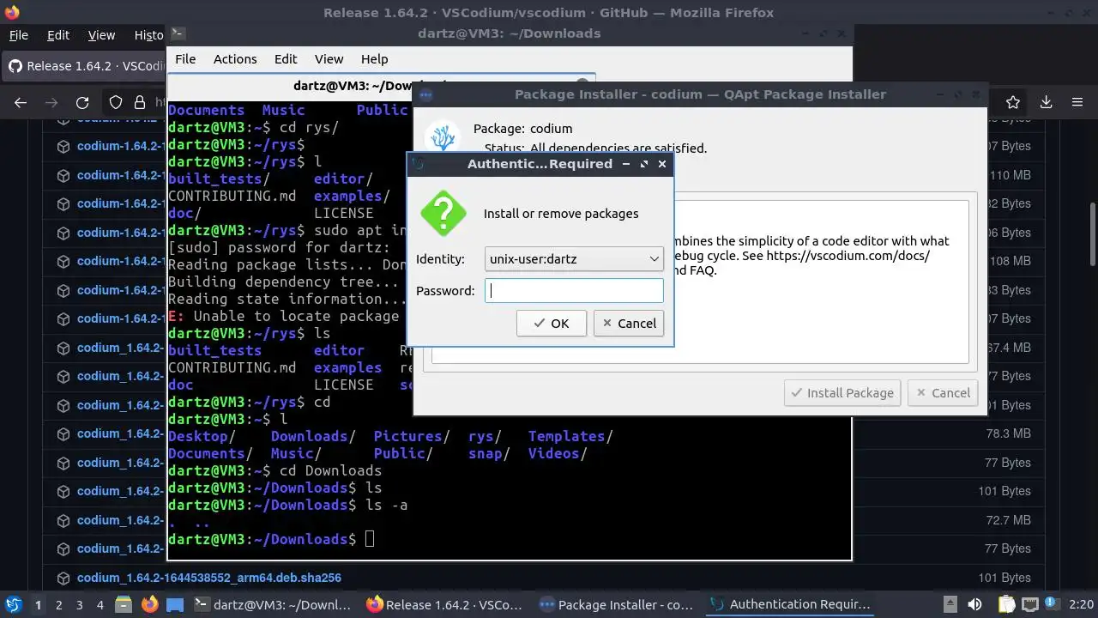
Task: Click the 2:20 clock in the panel
Action: click(x=1081, y=604)
